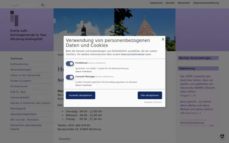Open Newsletter in top menu

click(184, 3)
